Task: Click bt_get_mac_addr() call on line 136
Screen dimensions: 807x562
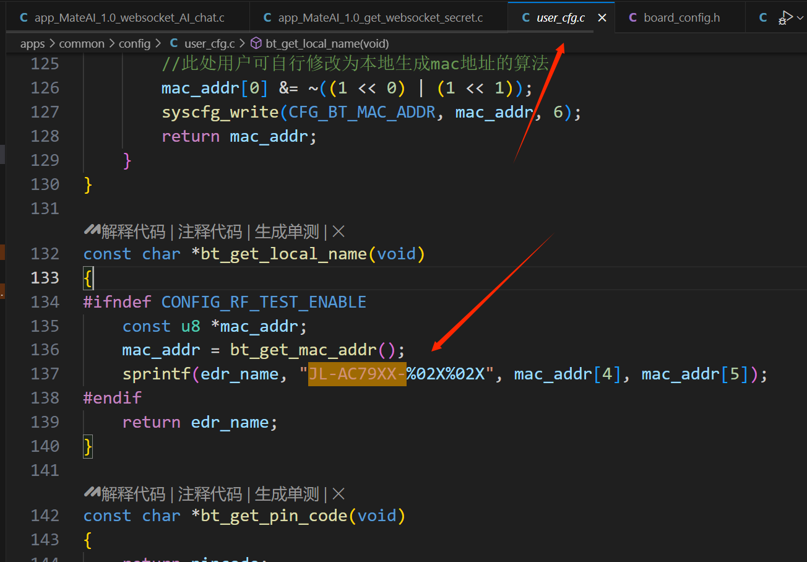Action: (313, 350)
